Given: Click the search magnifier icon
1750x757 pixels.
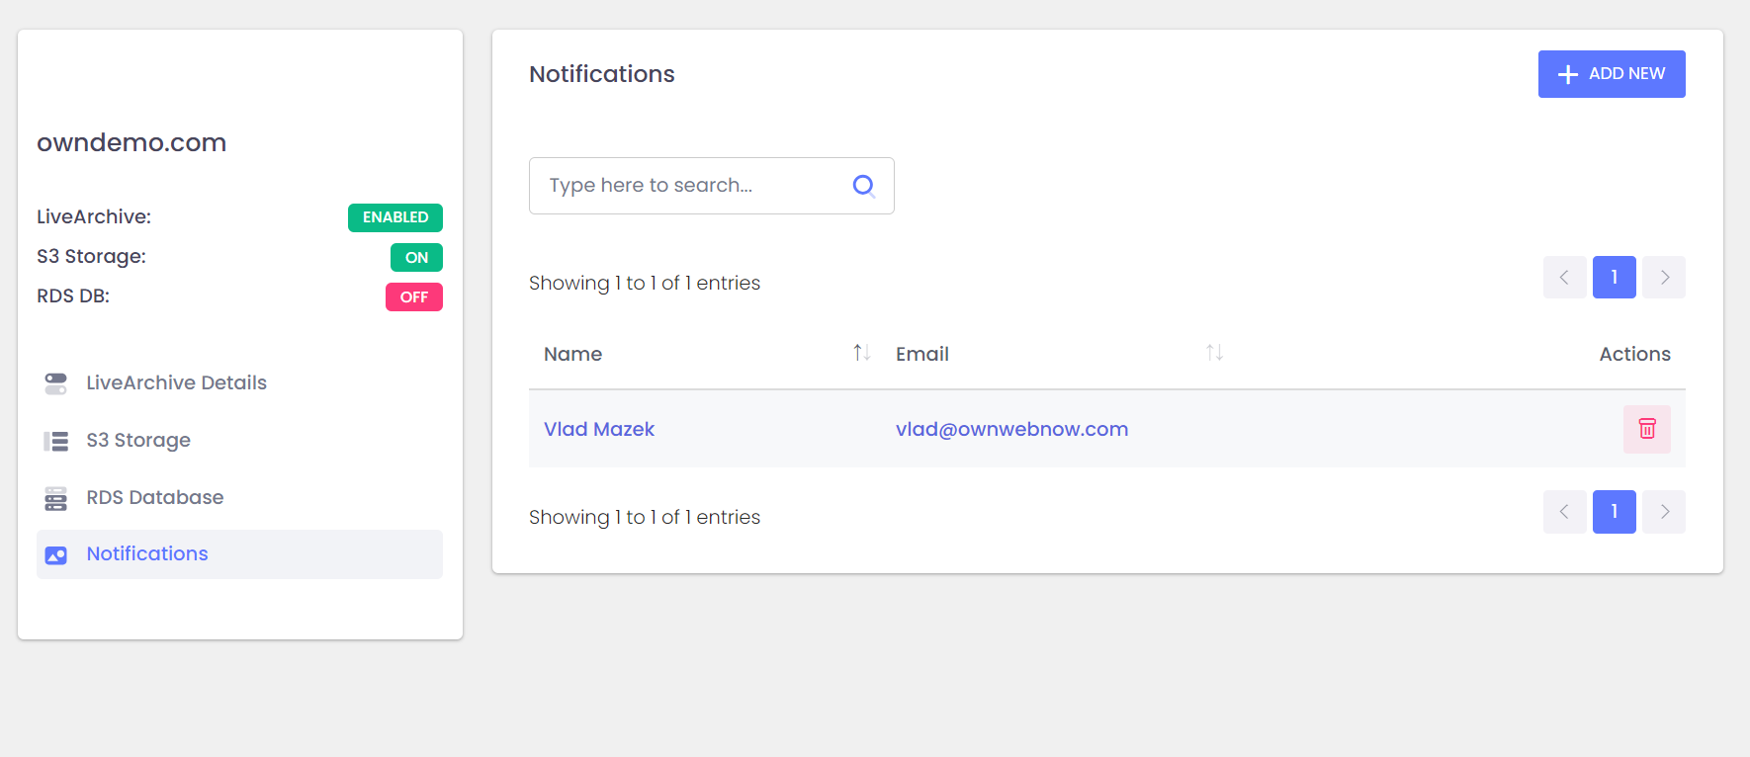Looking at the screenshot, I should (x=863, y=186).
